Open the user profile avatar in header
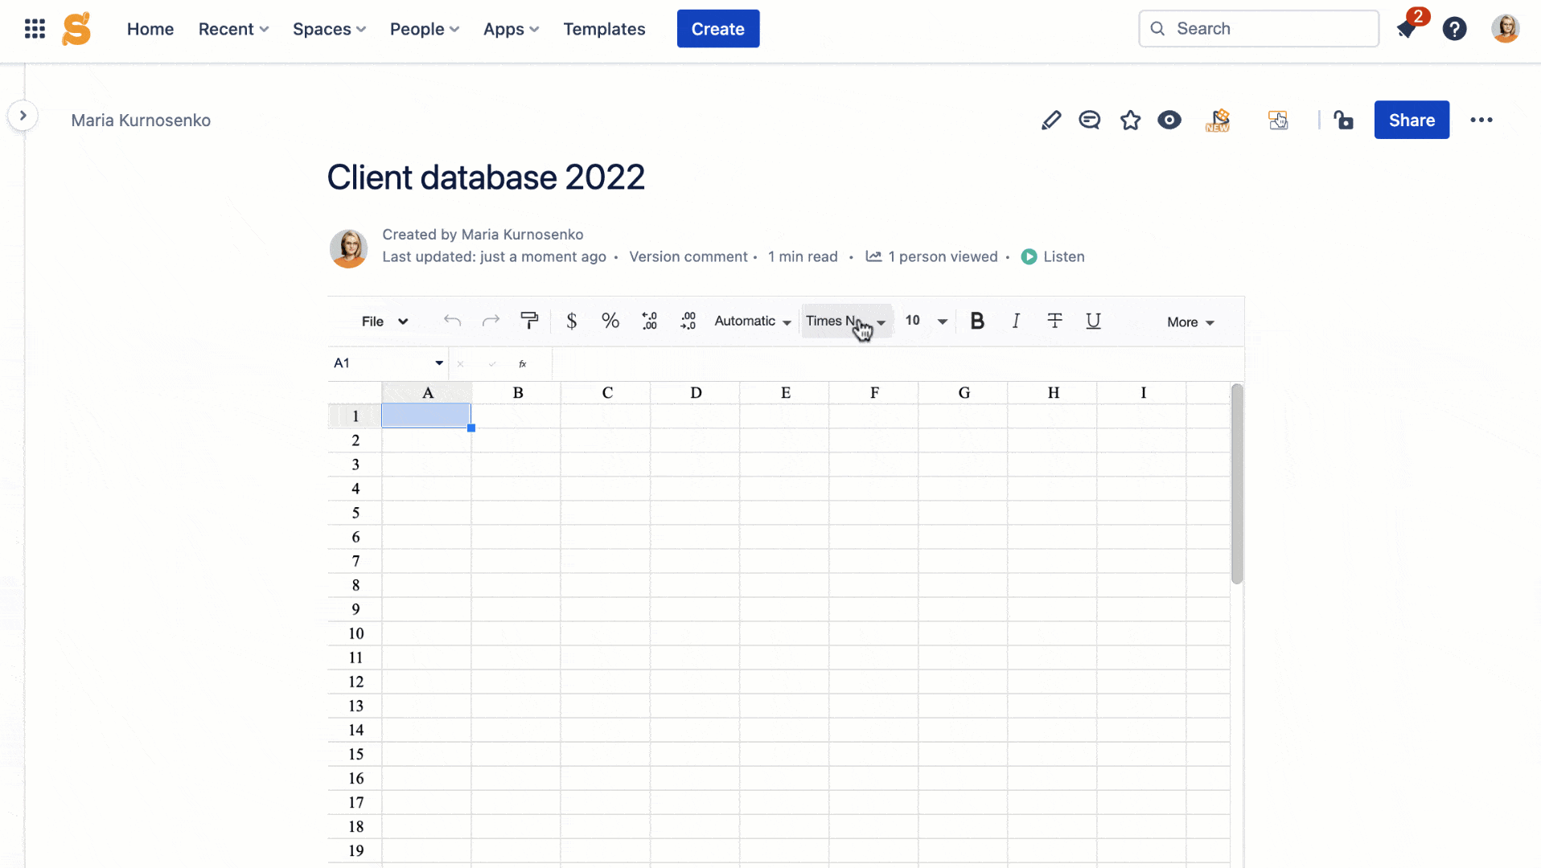Screen dimensions: 1541x868 pyautogui.click(x=1505, y=29)
